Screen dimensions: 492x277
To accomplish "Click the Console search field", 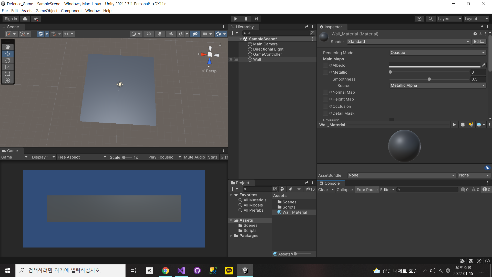I will coord(427,190).
